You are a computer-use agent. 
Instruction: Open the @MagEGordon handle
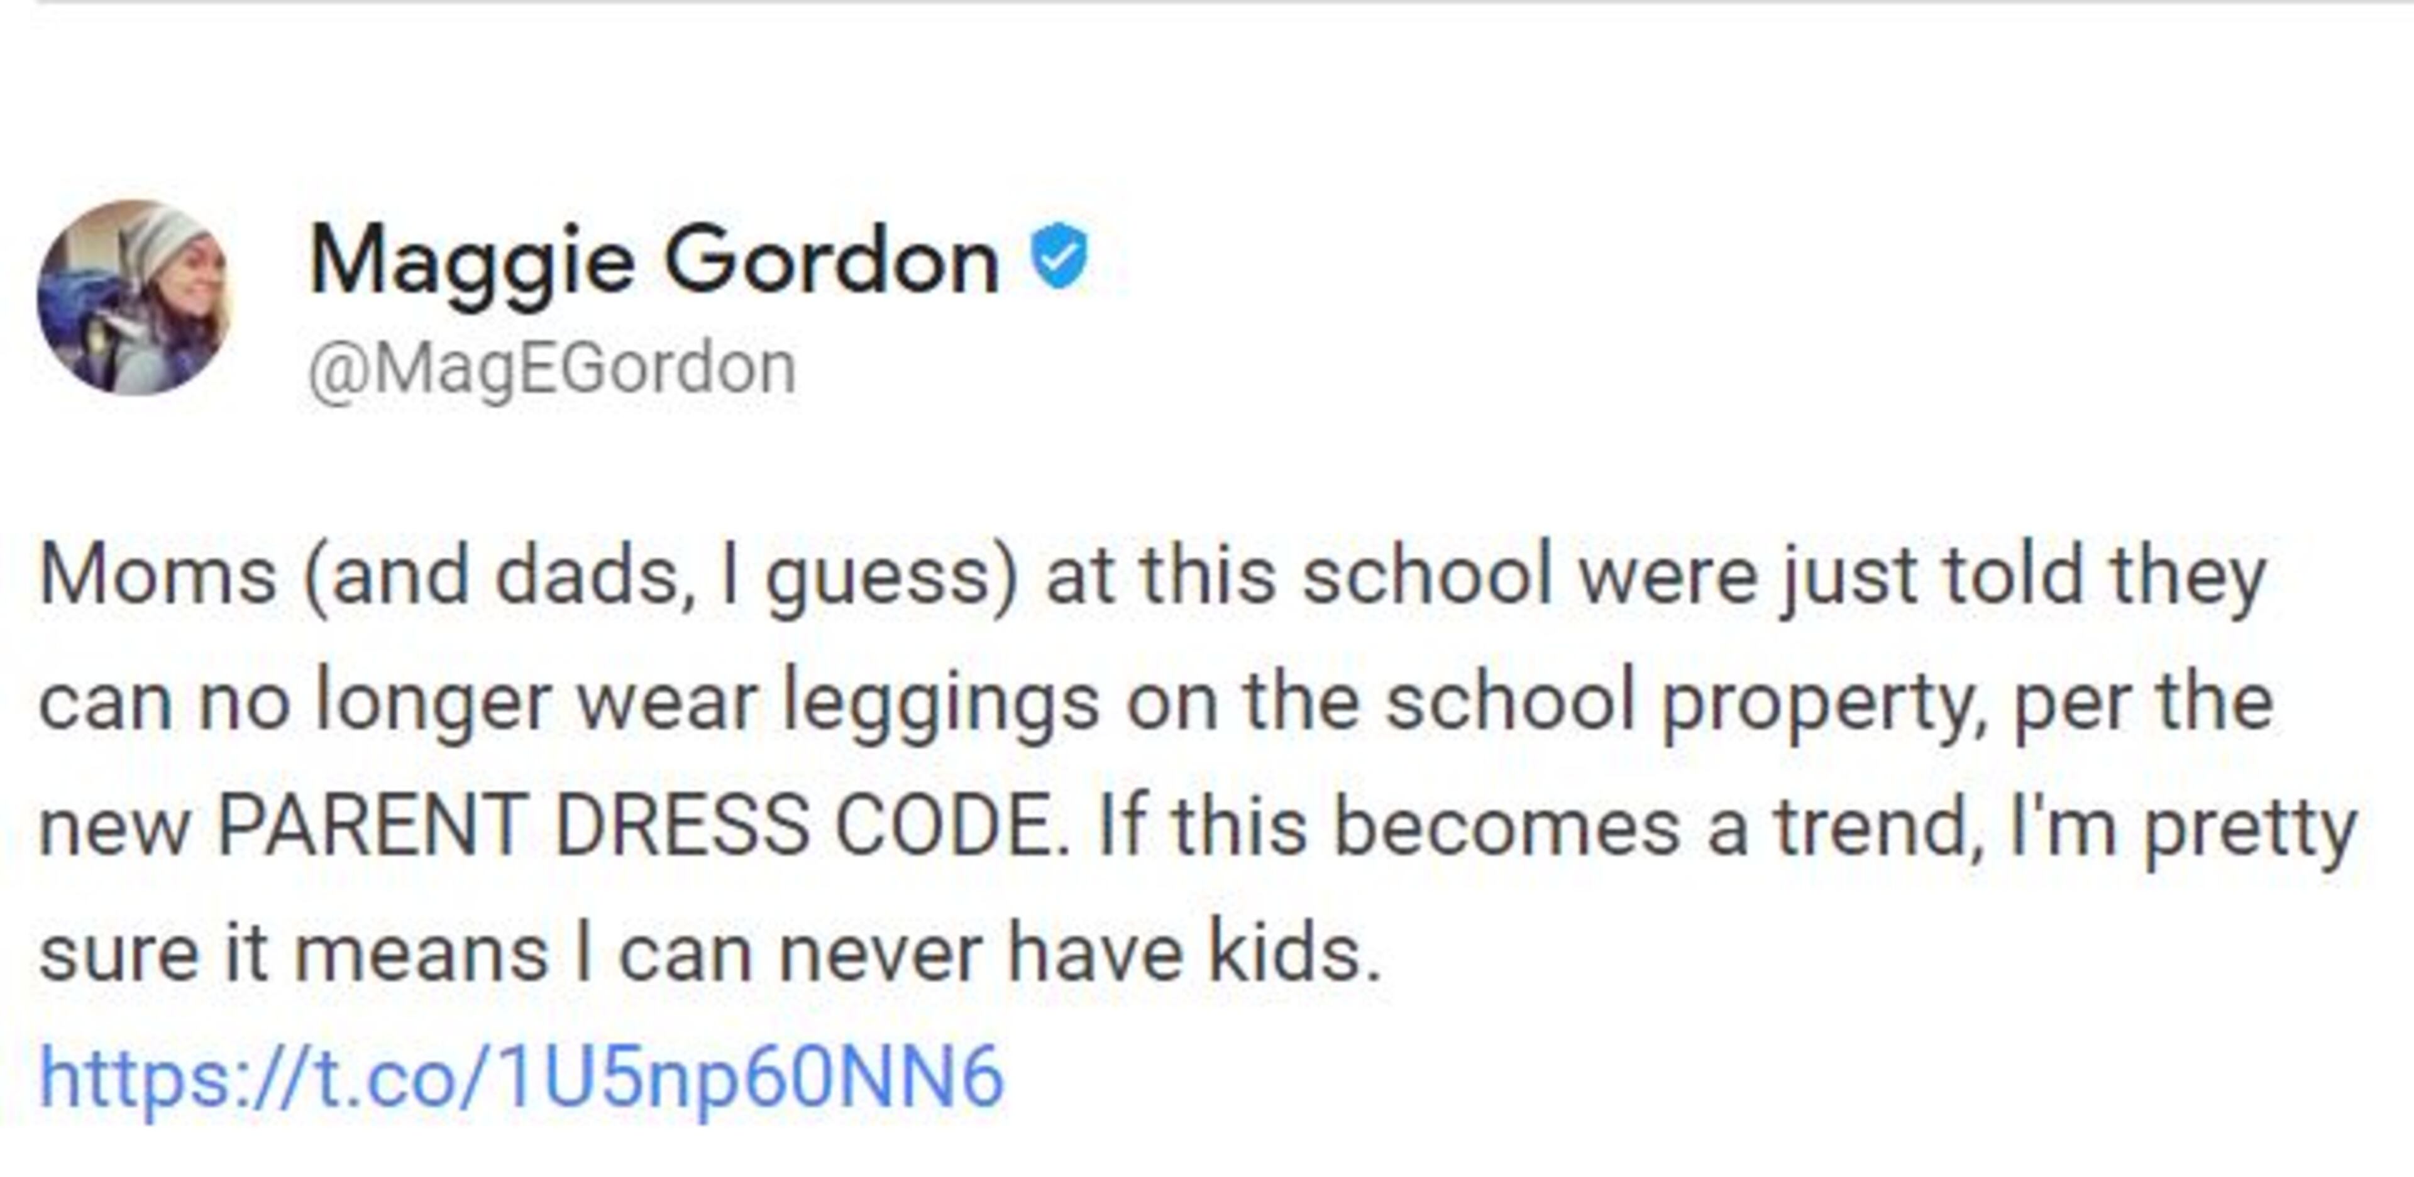point(552,368)
